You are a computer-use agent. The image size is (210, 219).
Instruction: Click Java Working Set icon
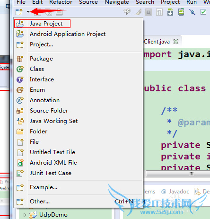point(20,121)
